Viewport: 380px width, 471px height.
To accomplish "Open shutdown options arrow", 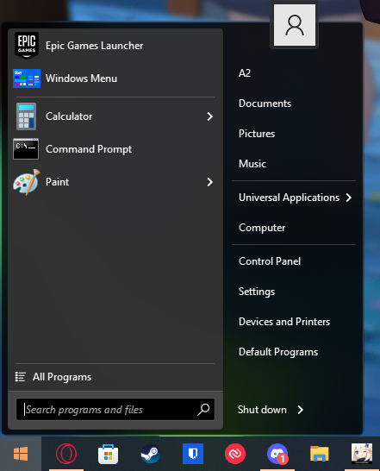I will pos(300,410).
